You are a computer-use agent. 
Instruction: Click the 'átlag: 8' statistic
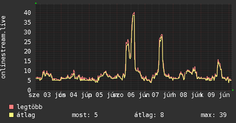[x=149, y=115]
